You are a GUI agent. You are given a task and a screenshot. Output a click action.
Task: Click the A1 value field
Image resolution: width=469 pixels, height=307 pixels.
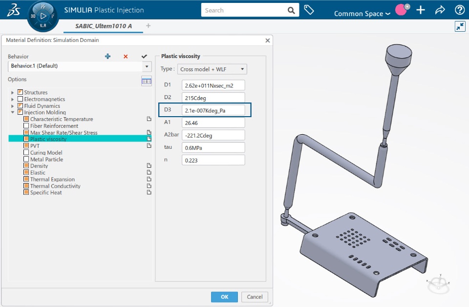point(213,123)
